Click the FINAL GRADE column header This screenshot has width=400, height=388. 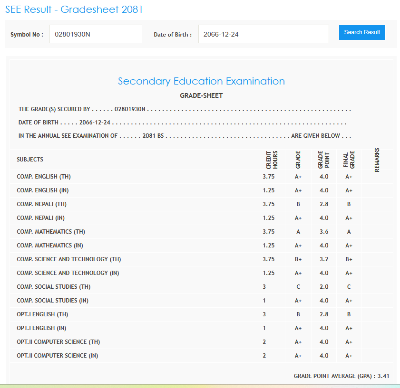click(349, 160)
